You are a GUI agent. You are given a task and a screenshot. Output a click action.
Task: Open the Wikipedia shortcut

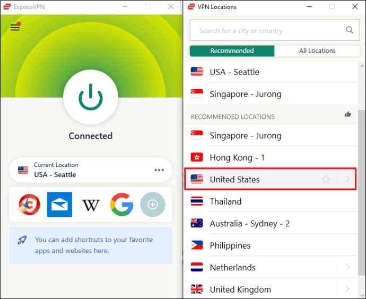click(91, 205)
